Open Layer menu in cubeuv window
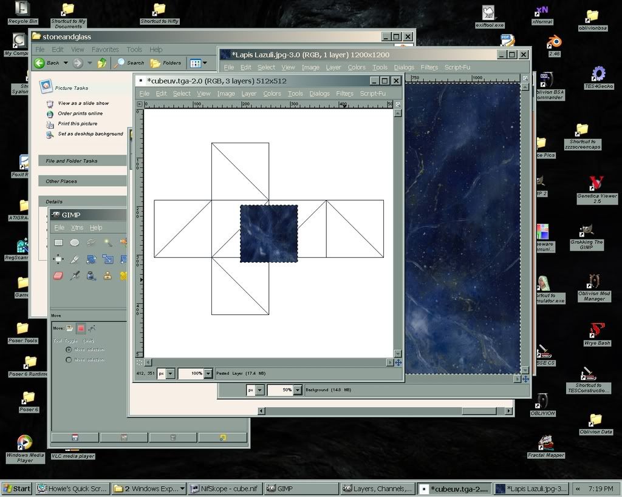 tap(249, 93)
